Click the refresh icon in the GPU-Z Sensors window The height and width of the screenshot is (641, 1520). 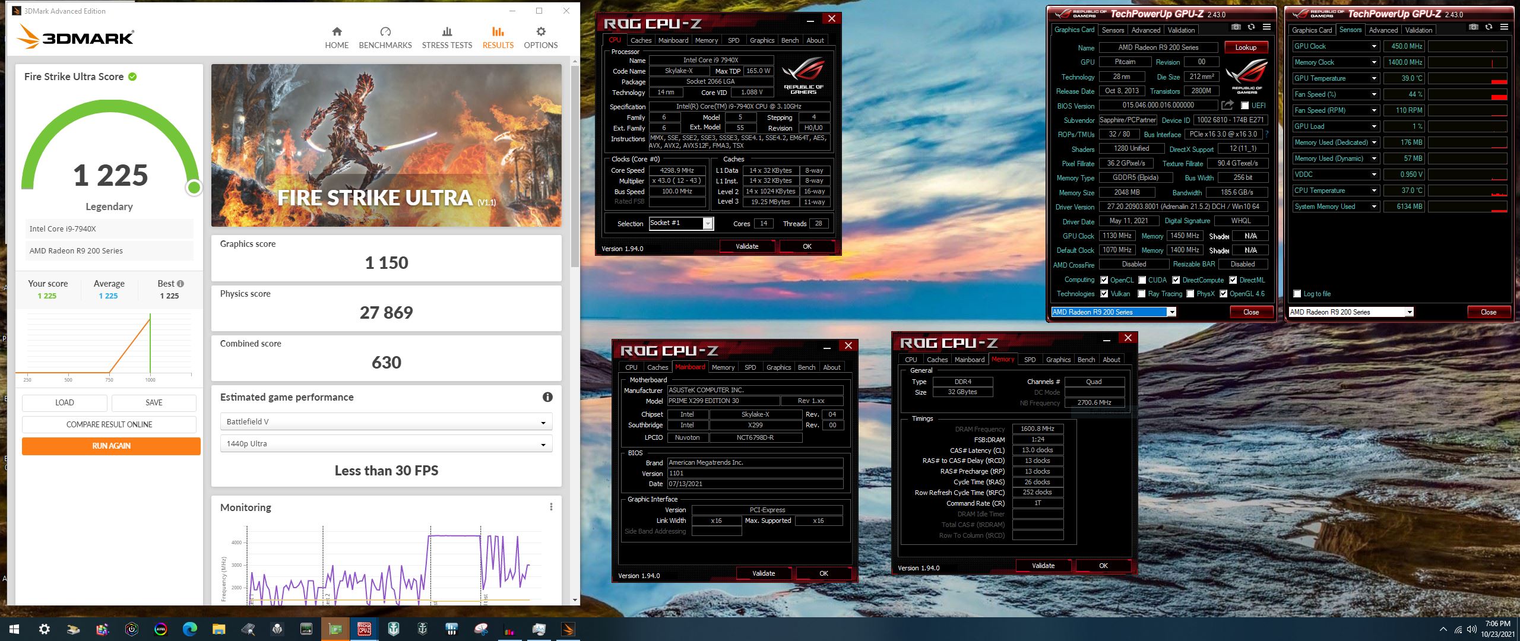[x=1489, y=27]
